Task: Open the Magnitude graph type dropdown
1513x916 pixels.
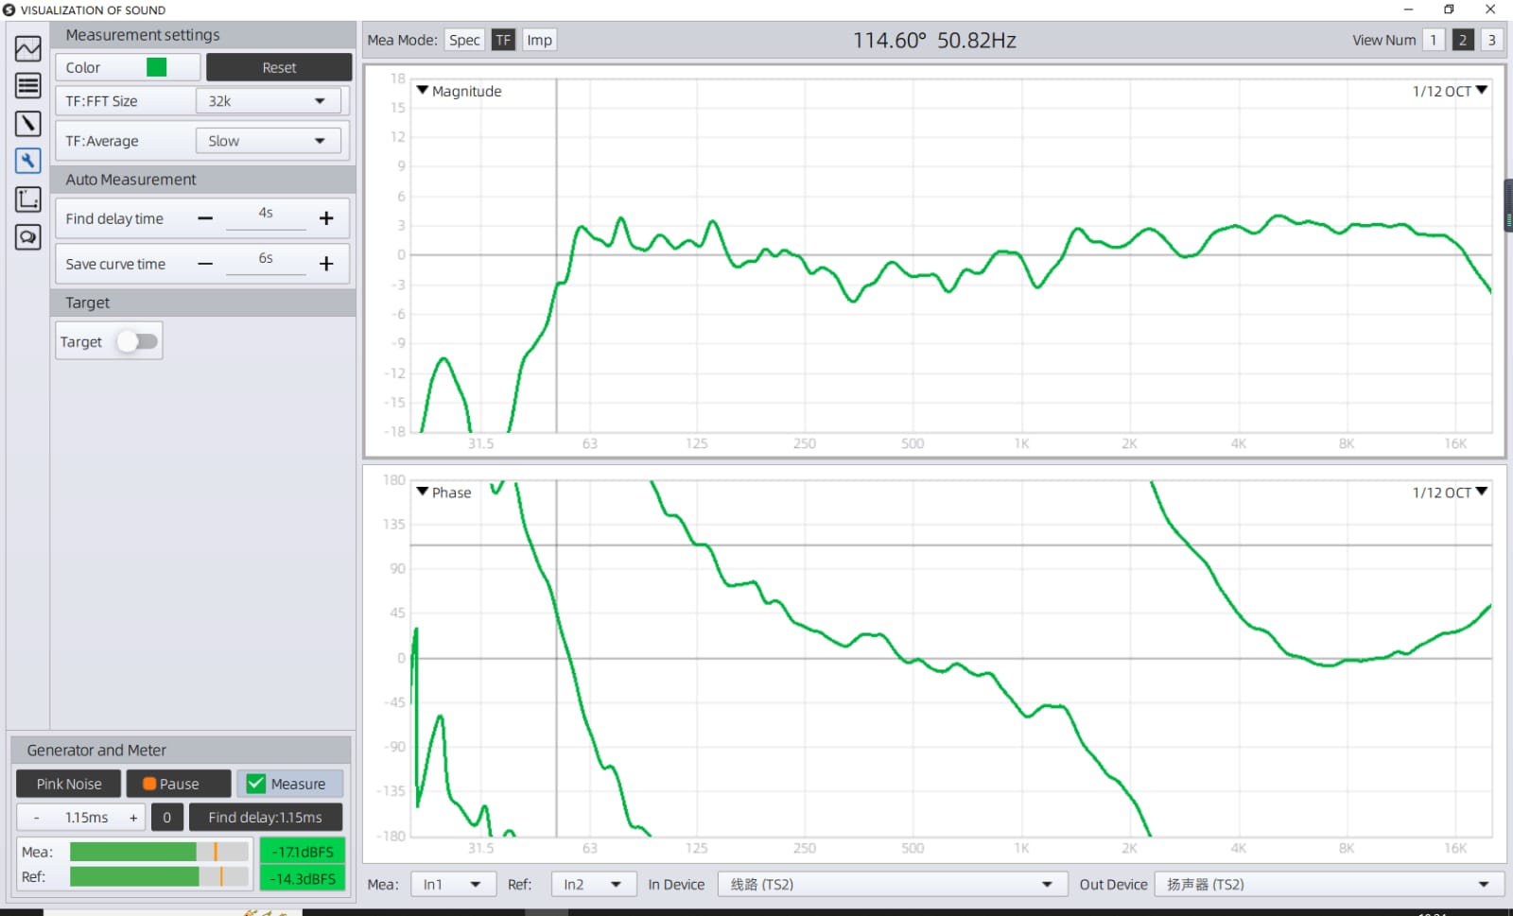Action: click(x=460, y=91)
